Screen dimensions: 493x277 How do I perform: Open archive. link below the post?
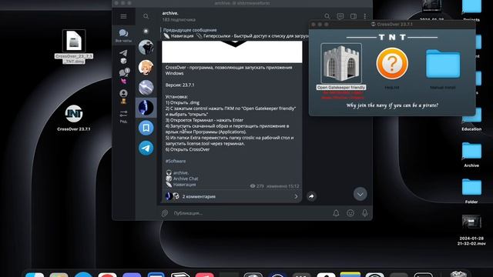click(181, 172)
